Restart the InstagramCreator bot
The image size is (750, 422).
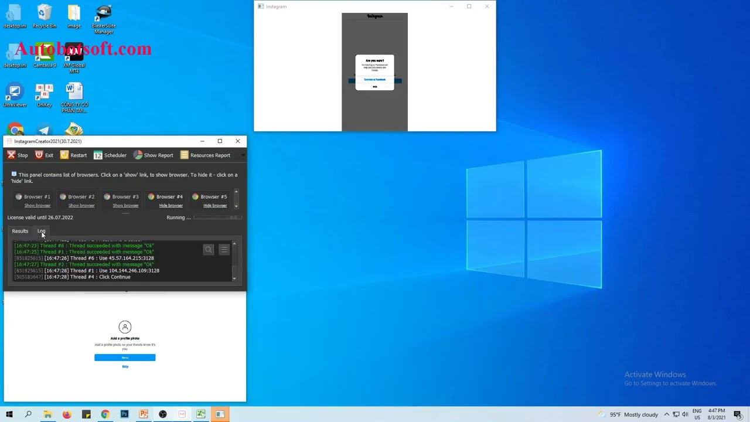(x=73, y=155)
